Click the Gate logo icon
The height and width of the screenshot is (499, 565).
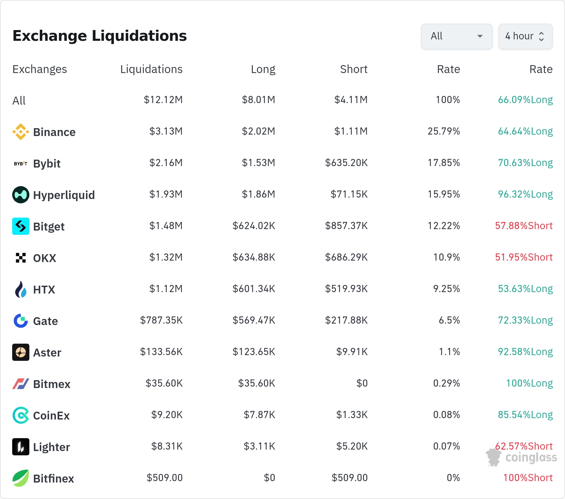[x=21, y=321]
